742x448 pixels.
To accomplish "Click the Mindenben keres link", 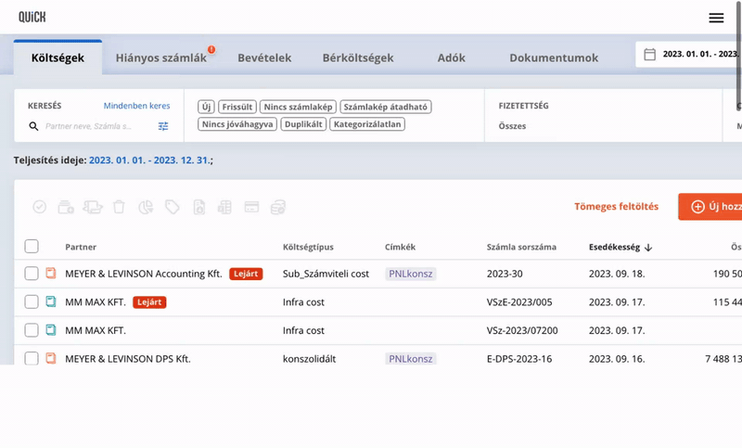I will [136, 106].
